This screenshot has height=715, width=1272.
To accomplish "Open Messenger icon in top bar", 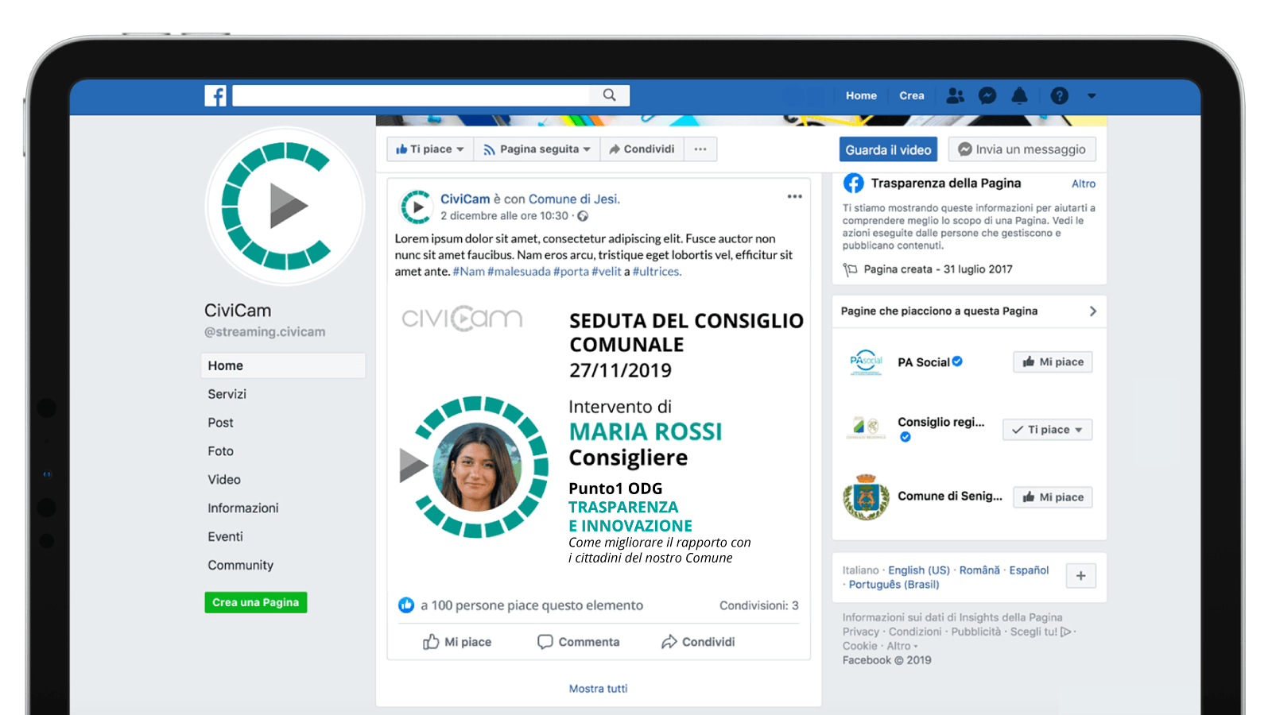I will (987, 95).
